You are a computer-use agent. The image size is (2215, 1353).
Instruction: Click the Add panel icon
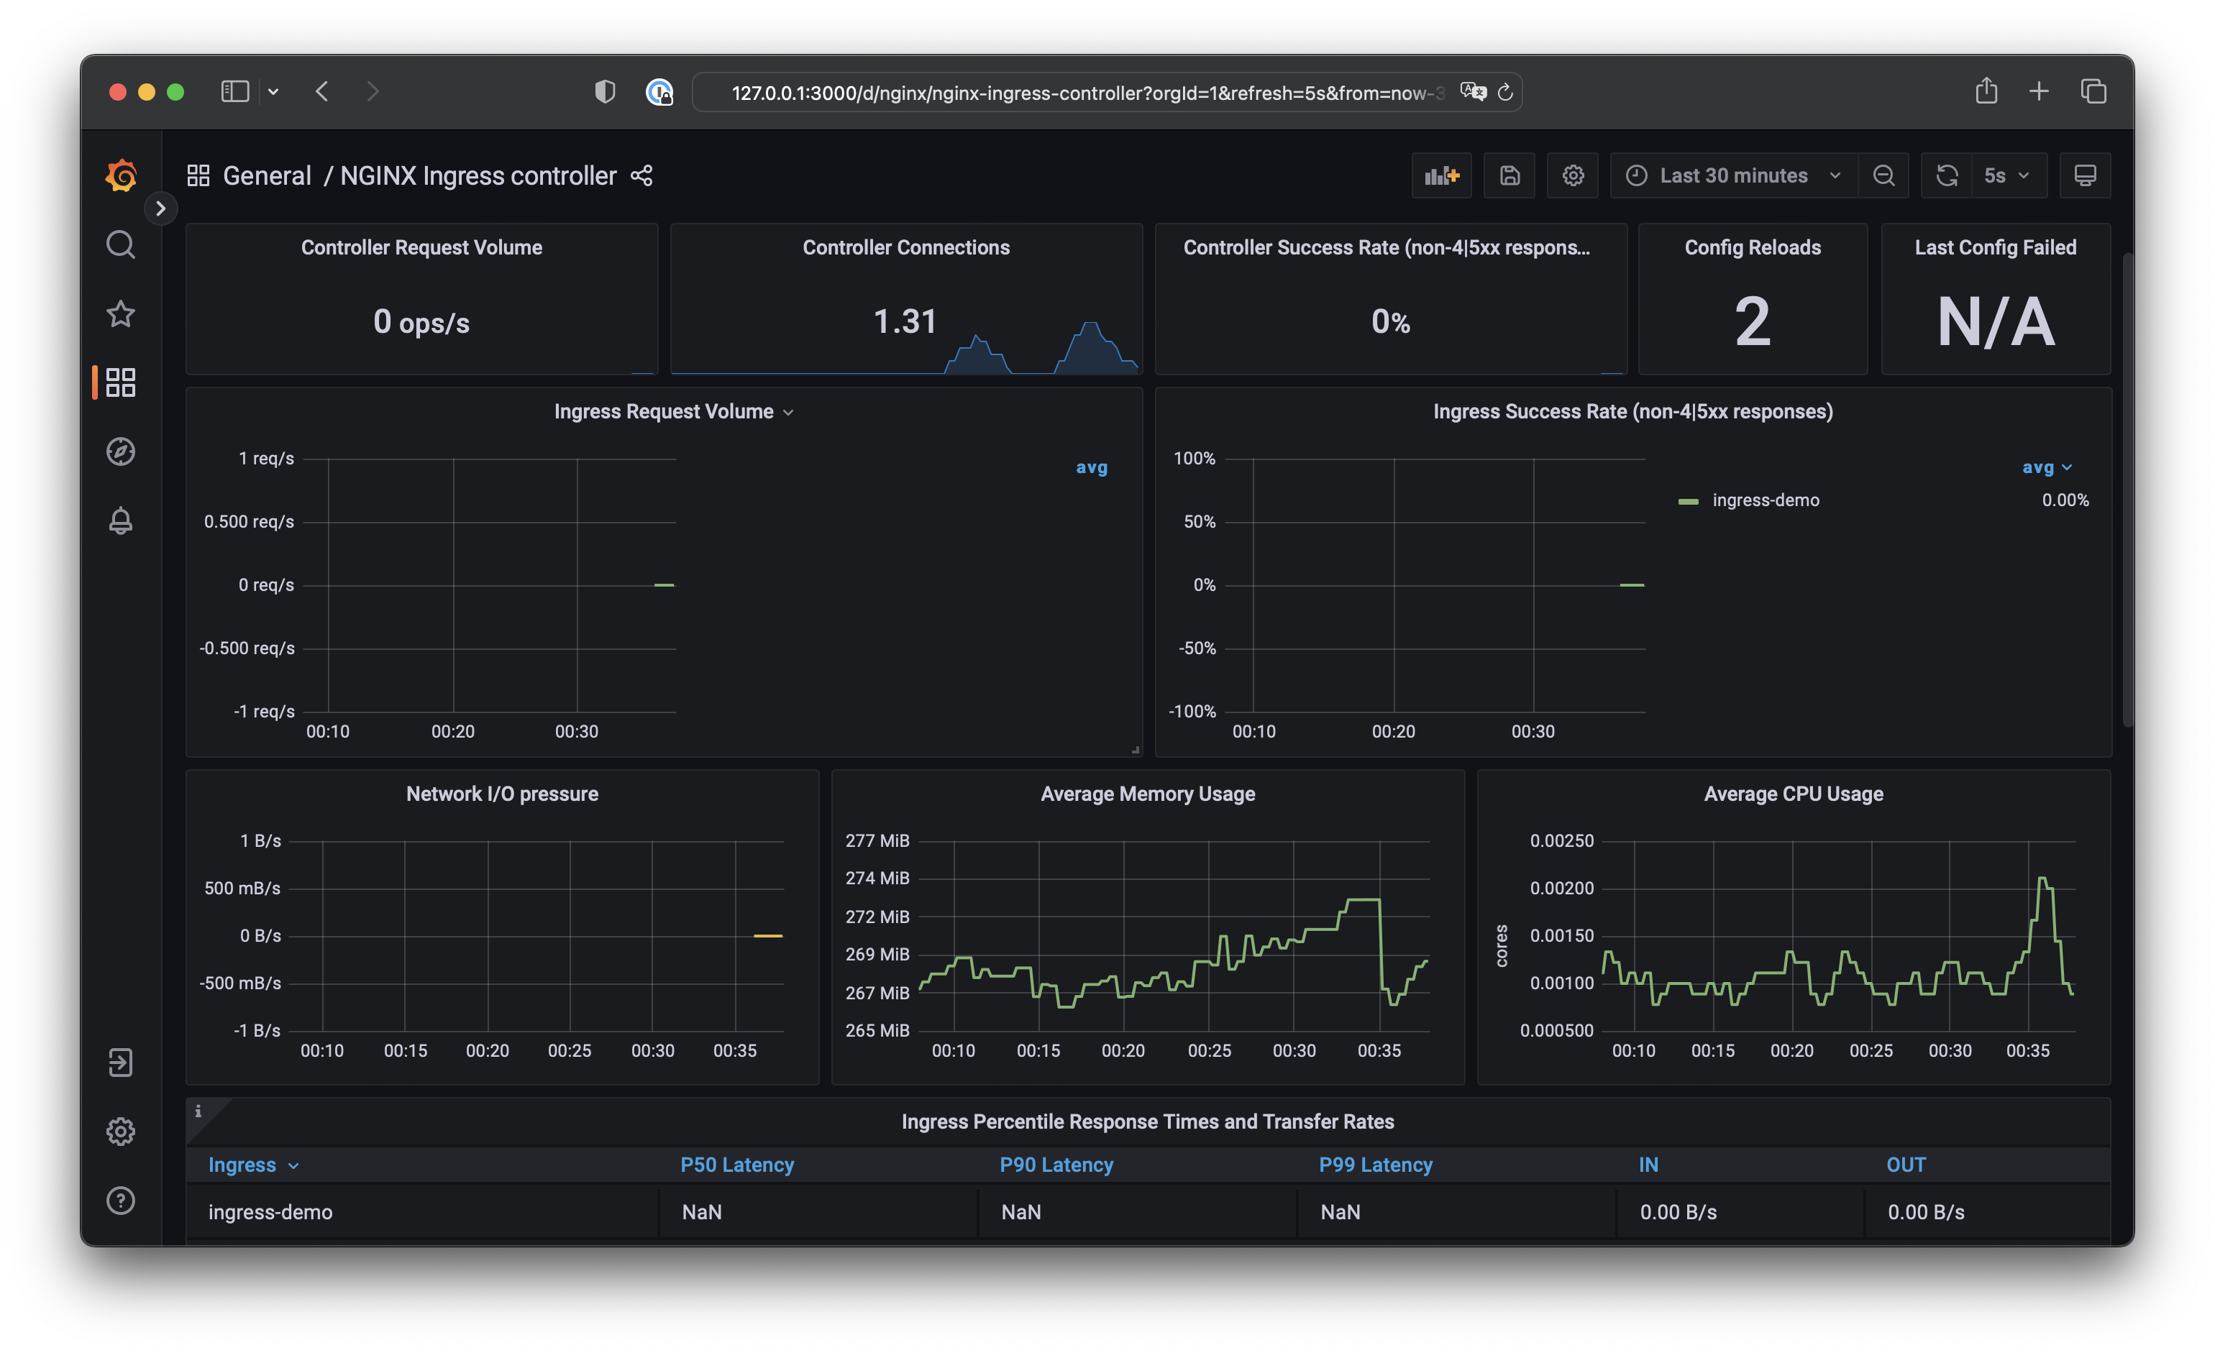1441,175
